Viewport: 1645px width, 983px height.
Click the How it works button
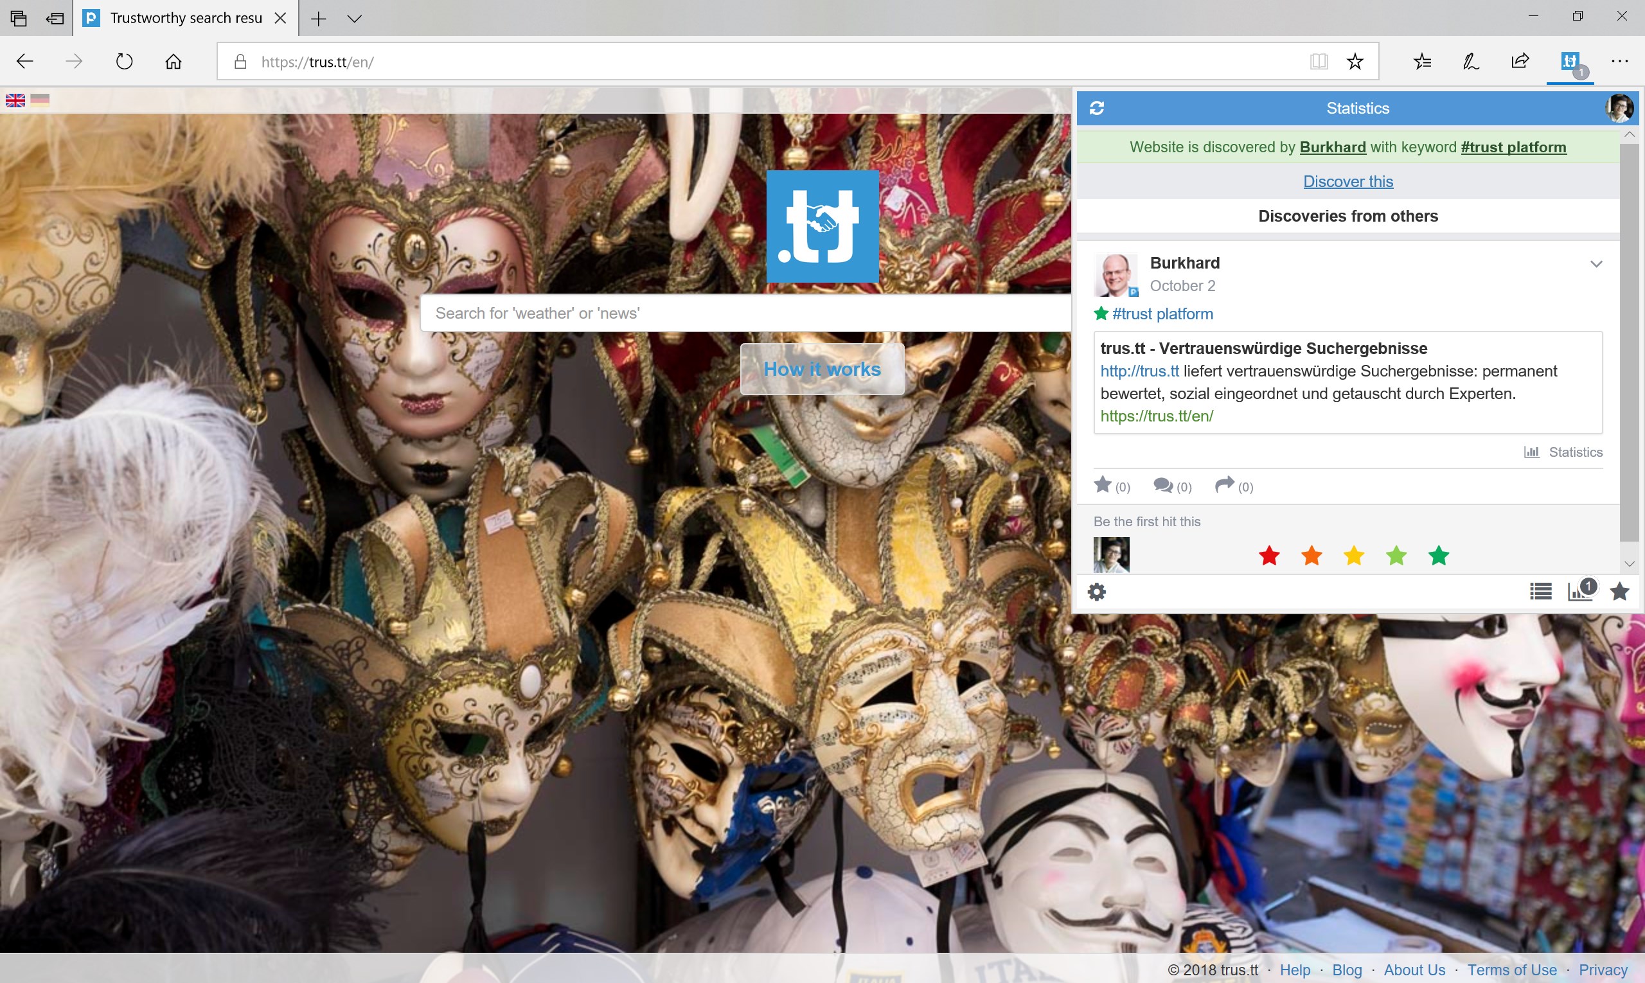(x=821, y=369)
